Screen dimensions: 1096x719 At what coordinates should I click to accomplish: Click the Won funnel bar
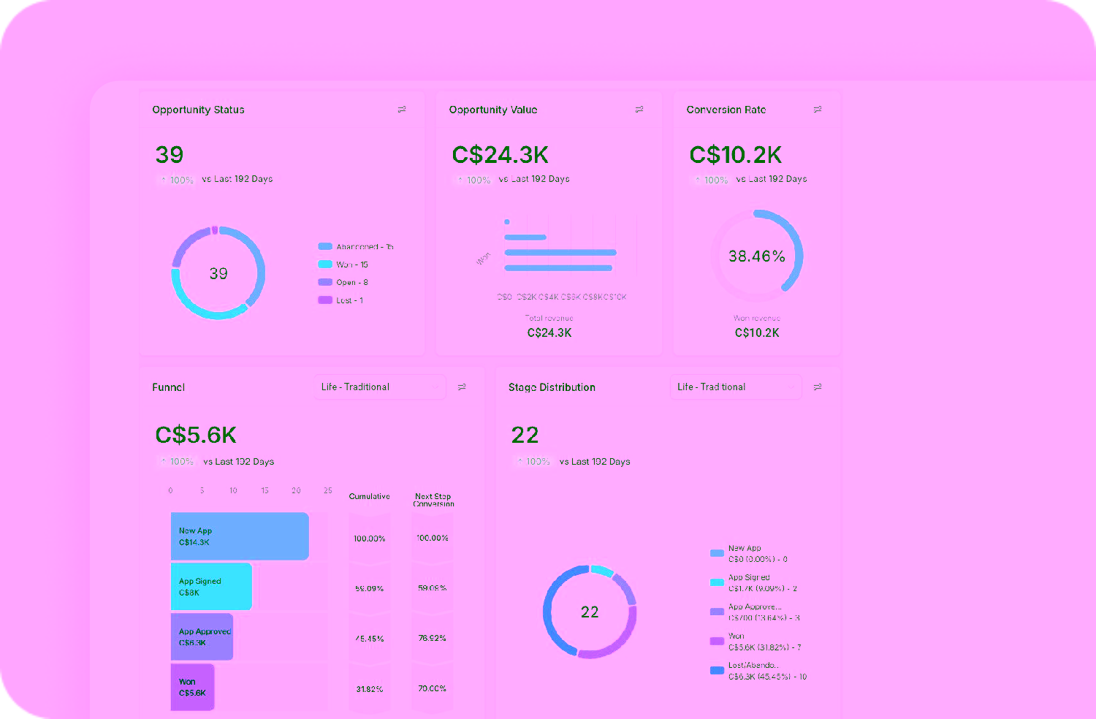pyautogui.click(x=192, y=688)
